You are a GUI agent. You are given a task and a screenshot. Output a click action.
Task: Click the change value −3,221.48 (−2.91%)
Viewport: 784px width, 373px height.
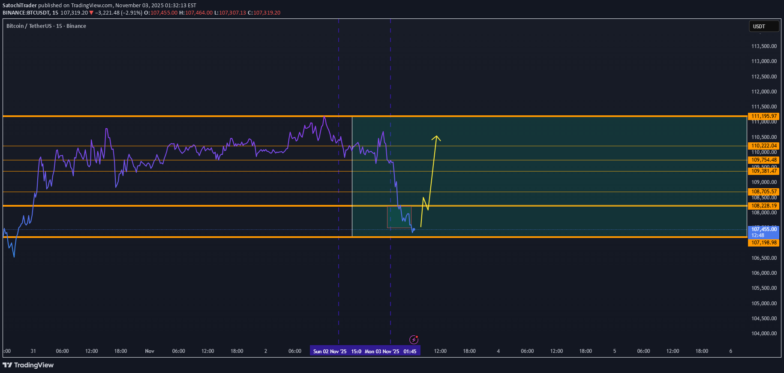point(118,13)
